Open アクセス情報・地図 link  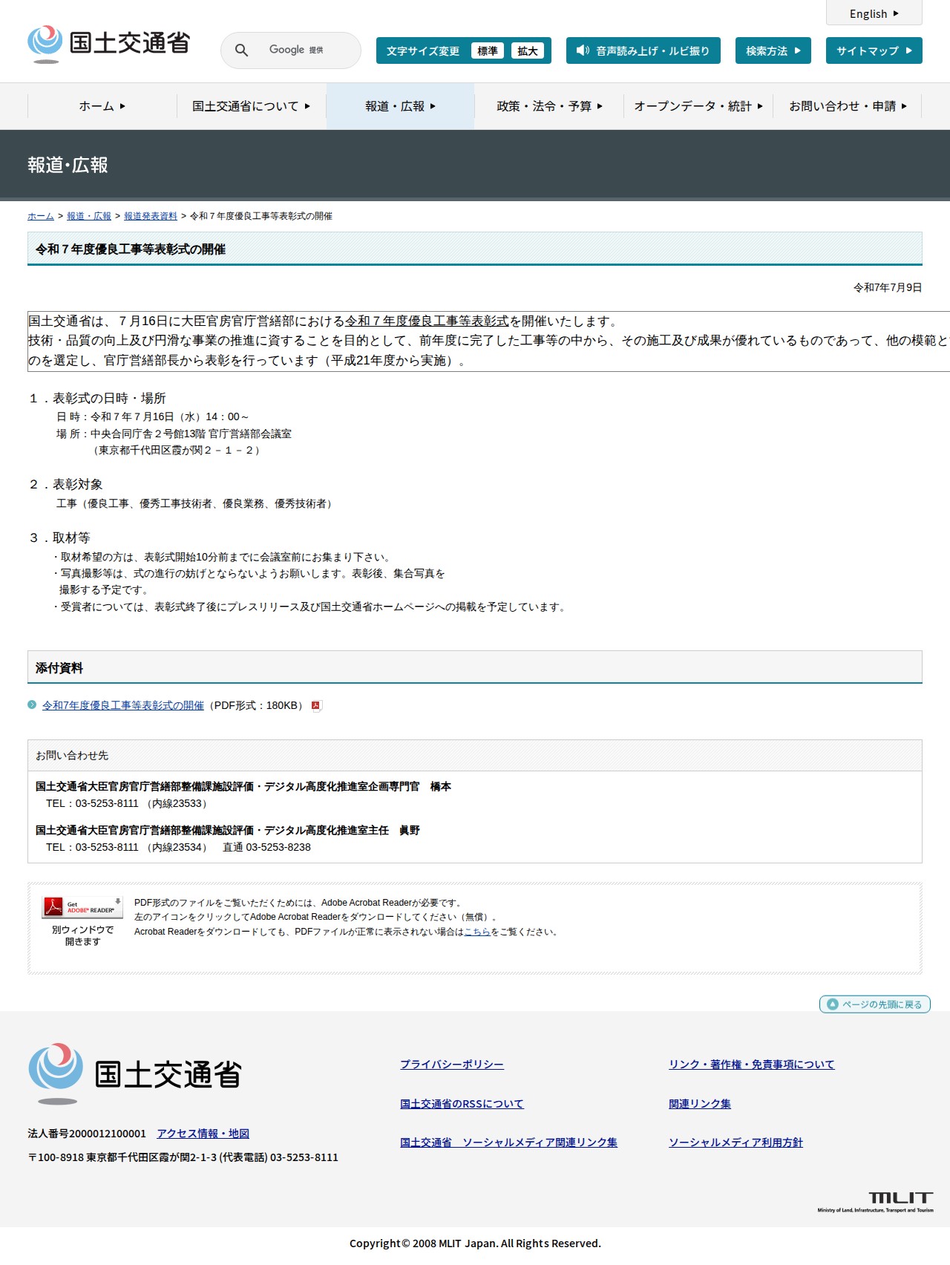[203, 1134]
